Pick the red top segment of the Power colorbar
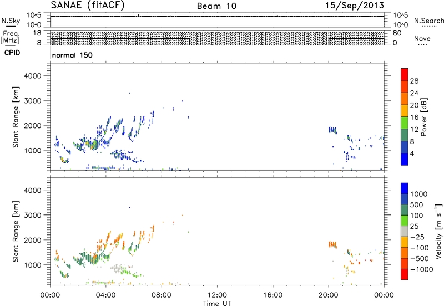Image resolution: width=444 pixels, height=307 pixels. [x=405, y=74]
